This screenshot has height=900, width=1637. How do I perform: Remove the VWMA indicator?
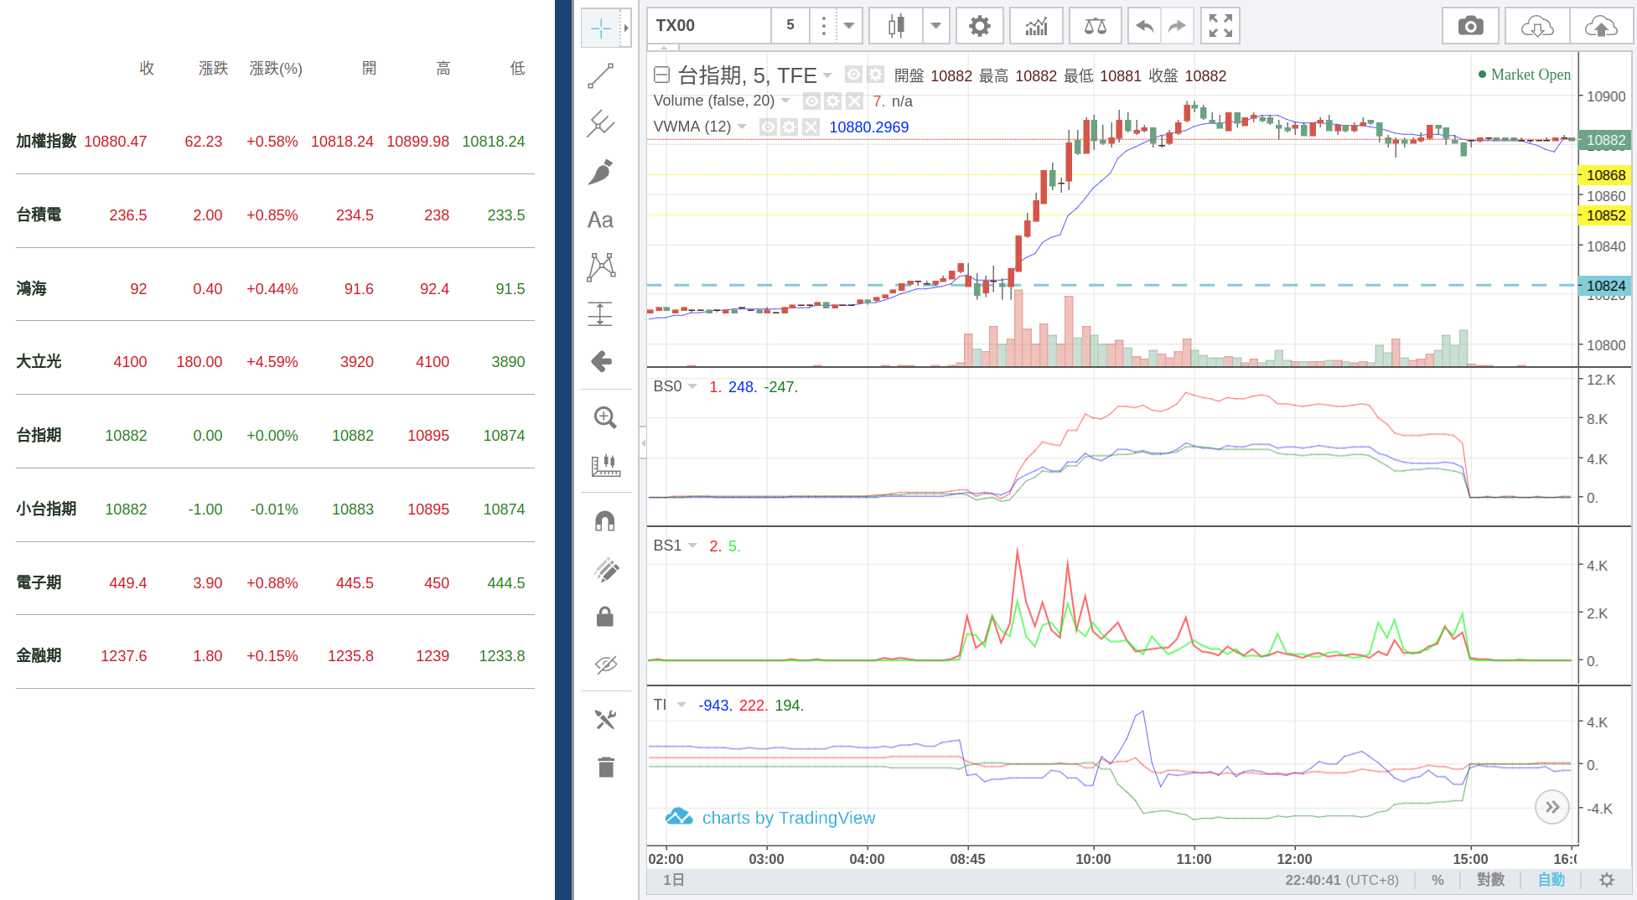pos(811,127)
